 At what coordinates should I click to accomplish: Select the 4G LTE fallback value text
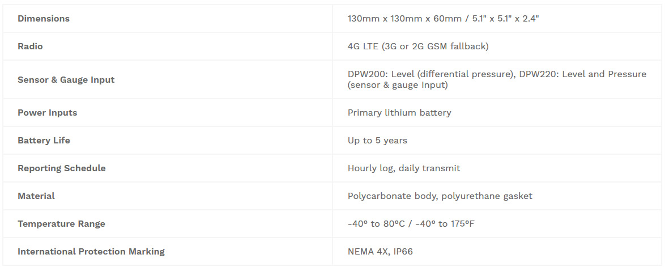point(418,46)
